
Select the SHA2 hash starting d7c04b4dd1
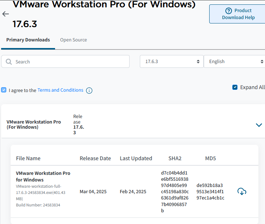[x=175, y=192]
